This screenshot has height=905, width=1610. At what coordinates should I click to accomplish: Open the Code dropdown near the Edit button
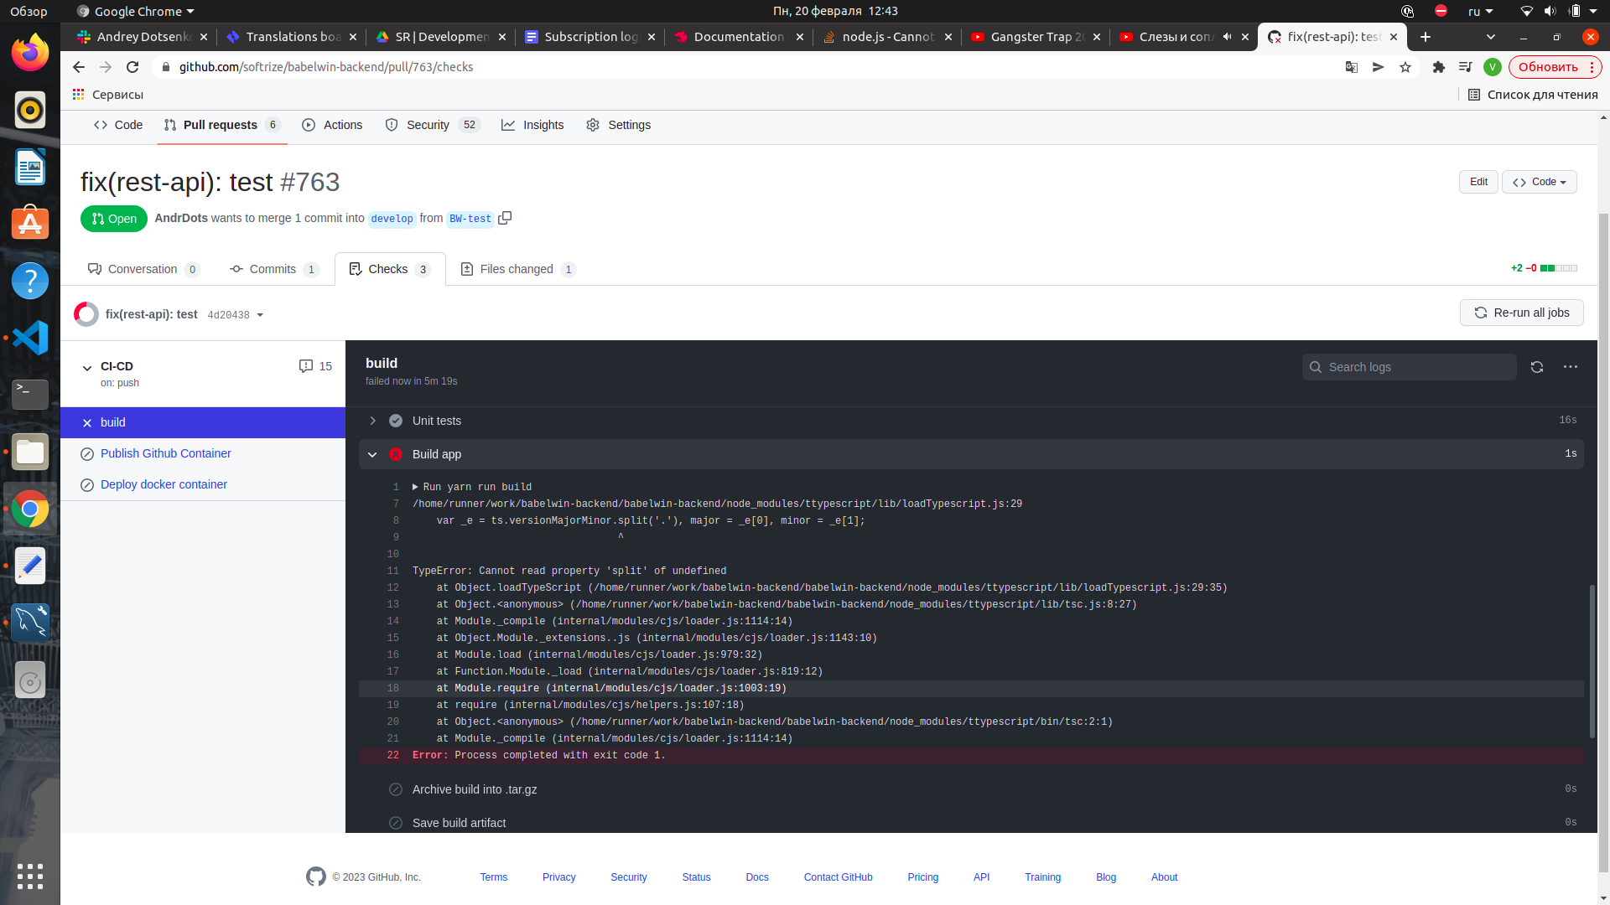point(1539,182)
